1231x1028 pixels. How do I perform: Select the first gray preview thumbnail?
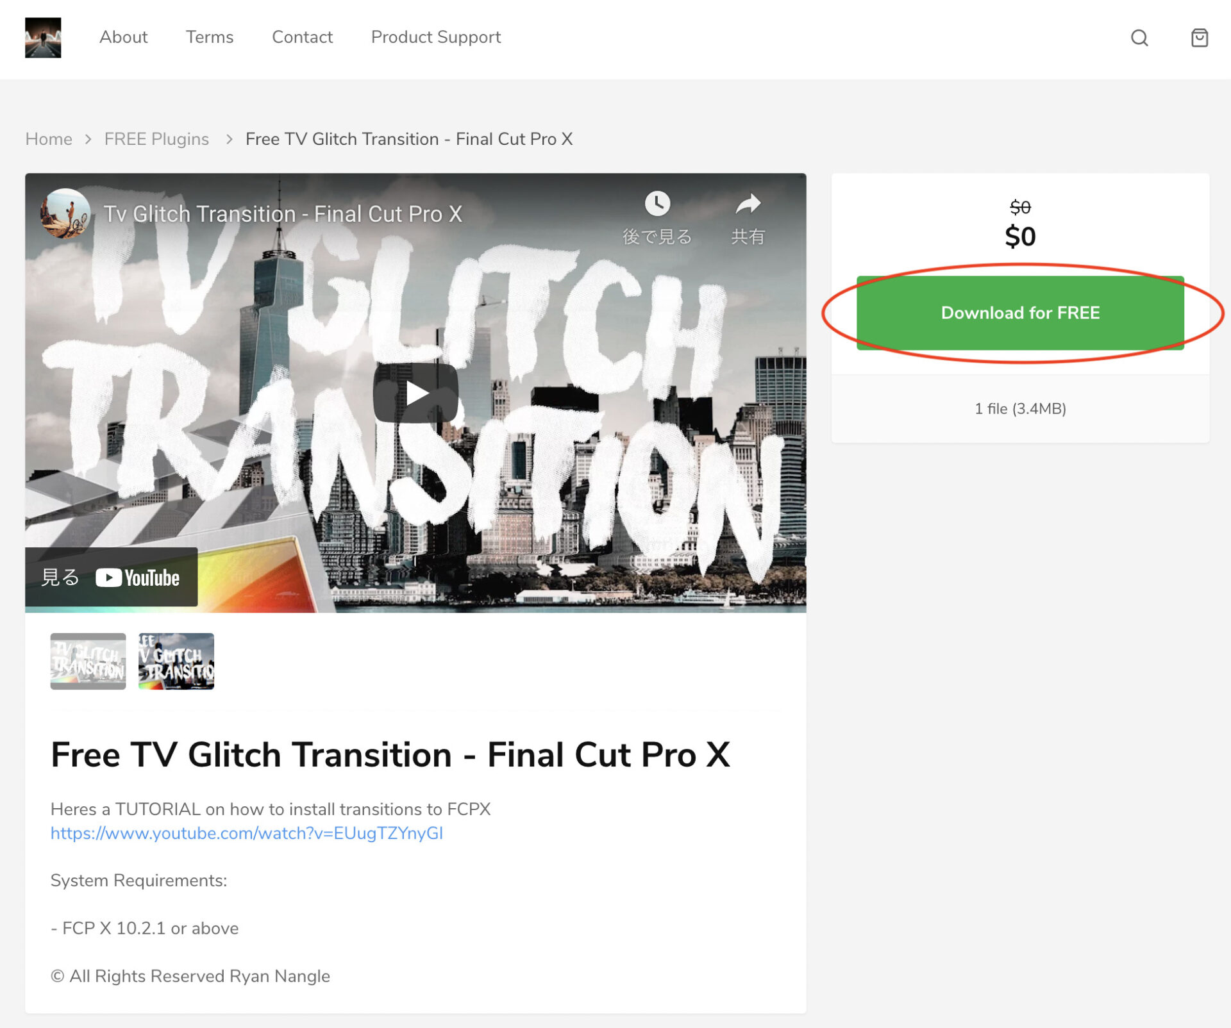coord(88,661)
